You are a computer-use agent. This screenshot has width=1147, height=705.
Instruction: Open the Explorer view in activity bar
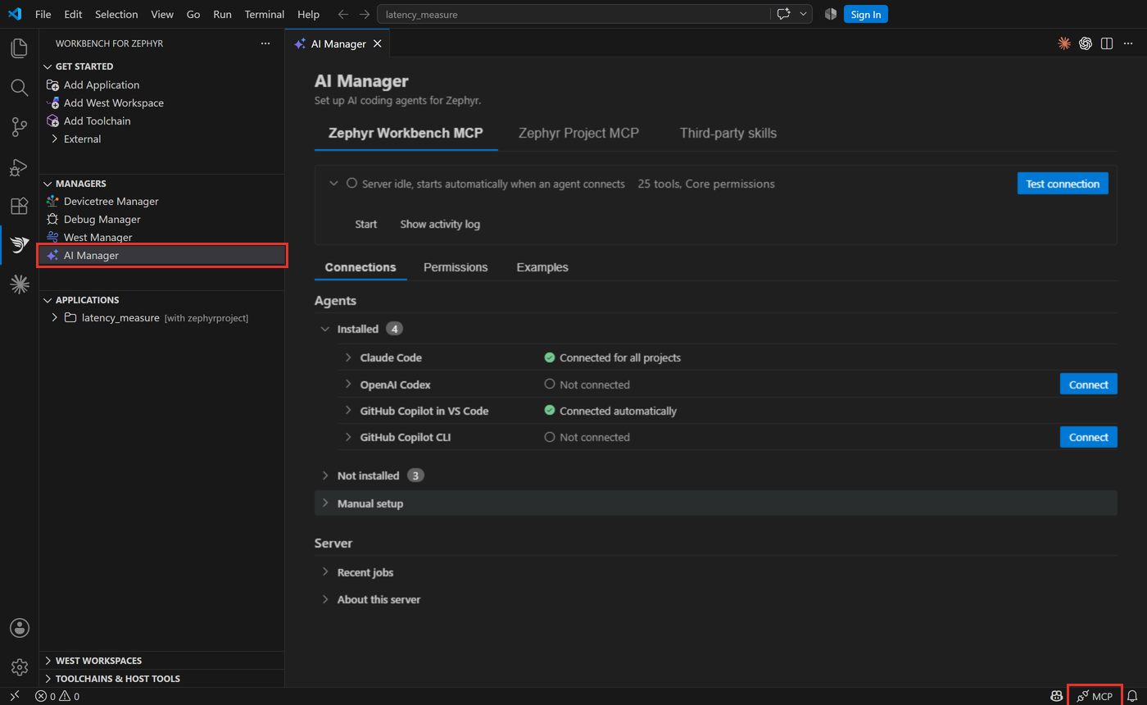pyautogui.click(x=19, y=48)
